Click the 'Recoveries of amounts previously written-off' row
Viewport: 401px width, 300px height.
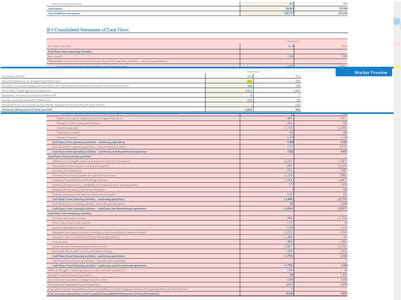151,95
